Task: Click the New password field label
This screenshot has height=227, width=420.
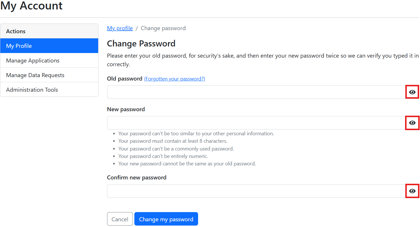Action: 126,109
